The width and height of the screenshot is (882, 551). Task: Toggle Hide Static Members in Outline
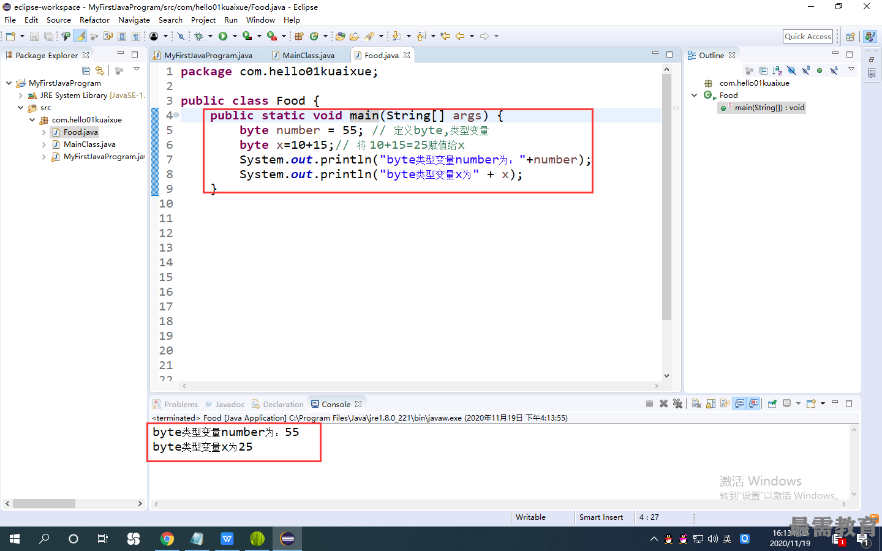point(805,70)
